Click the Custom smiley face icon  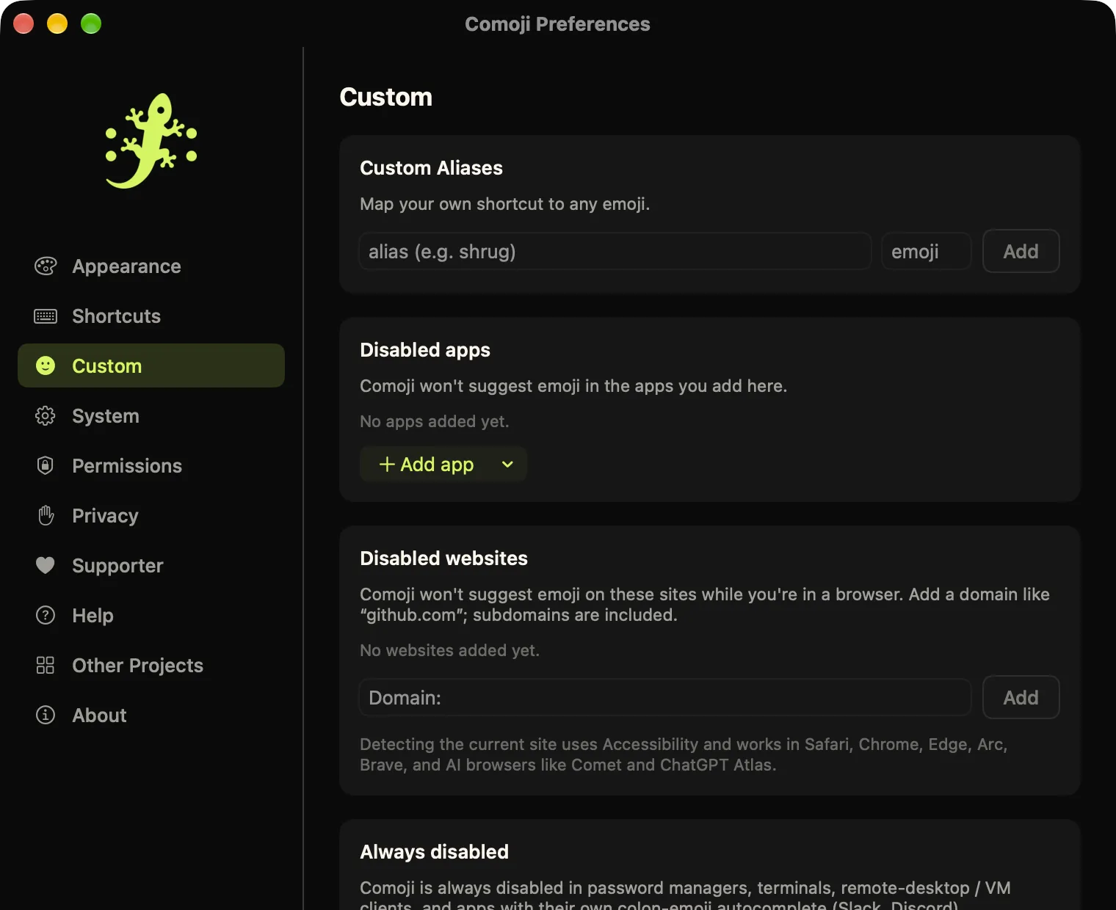pos(46,365)
